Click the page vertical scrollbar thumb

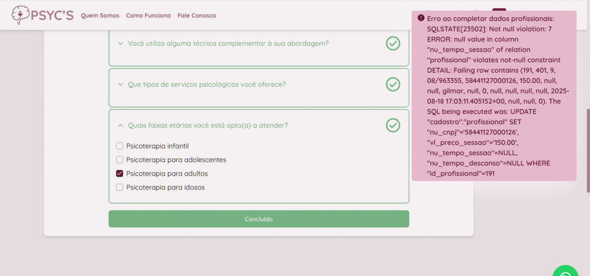tap(588, 150)
